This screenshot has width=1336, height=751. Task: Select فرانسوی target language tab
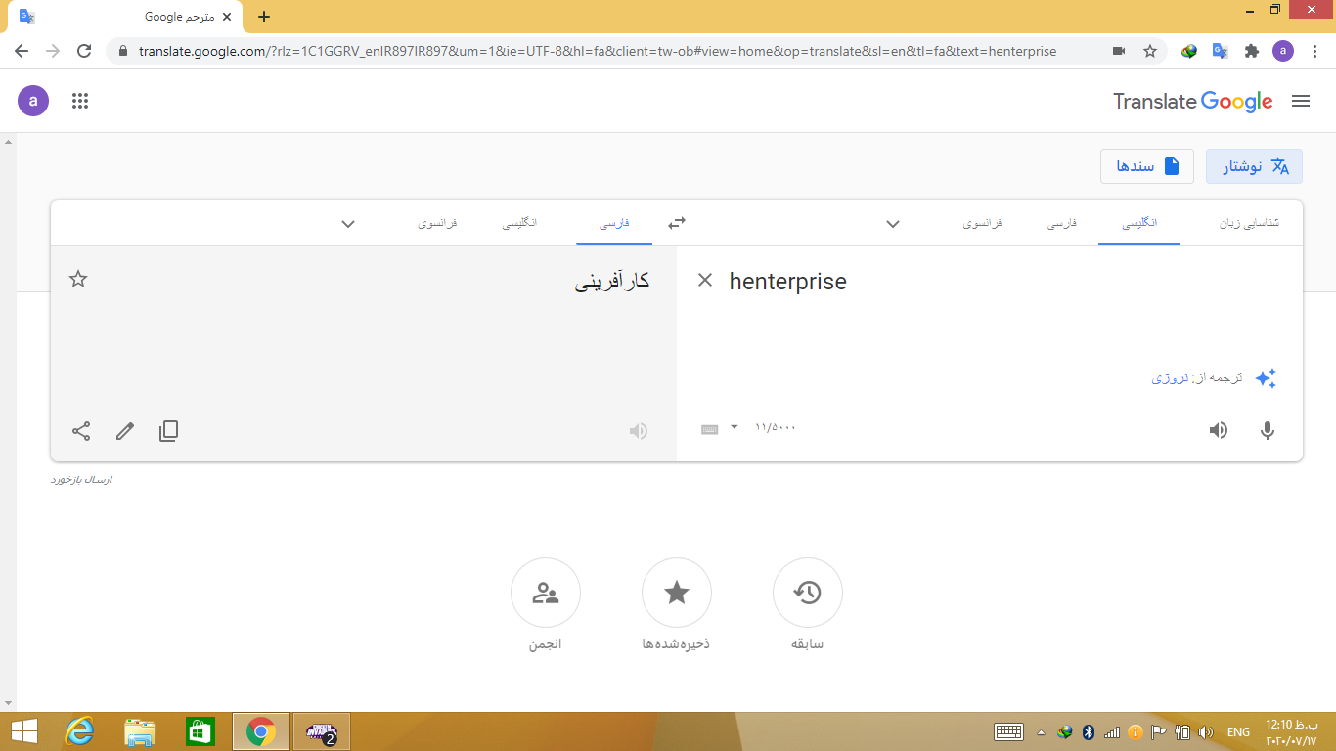[438, 223]
